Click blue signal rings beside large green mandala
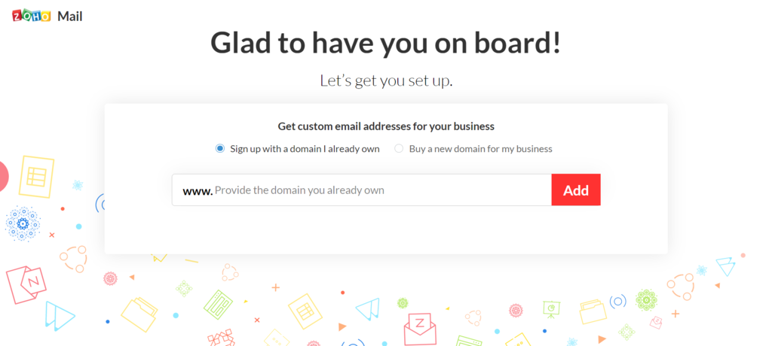This screenshot has width=772, height=346. point(618,302)
